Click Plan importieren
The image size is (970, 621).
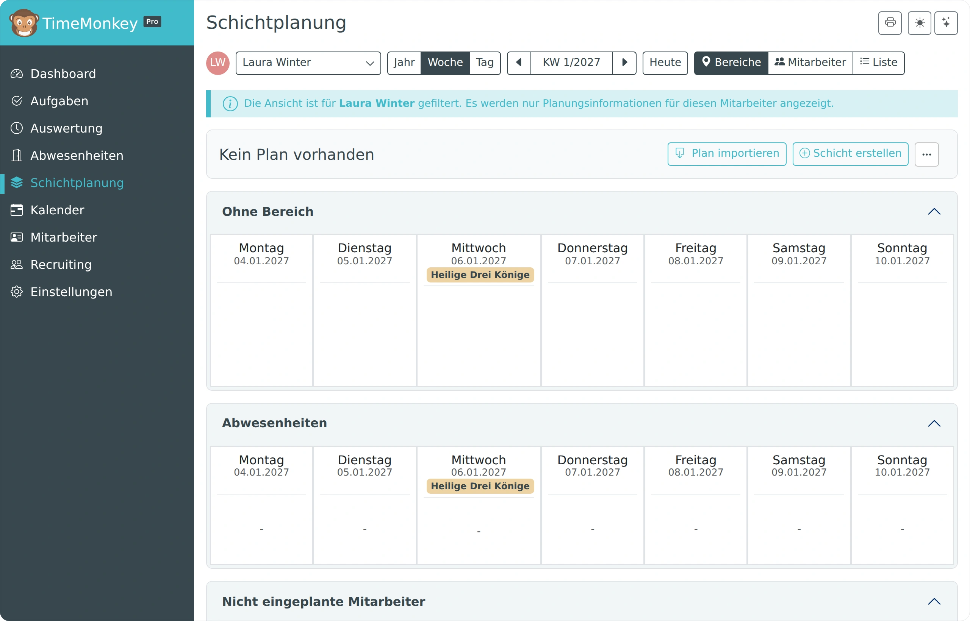pyautogui.click(x=727, y=154)
